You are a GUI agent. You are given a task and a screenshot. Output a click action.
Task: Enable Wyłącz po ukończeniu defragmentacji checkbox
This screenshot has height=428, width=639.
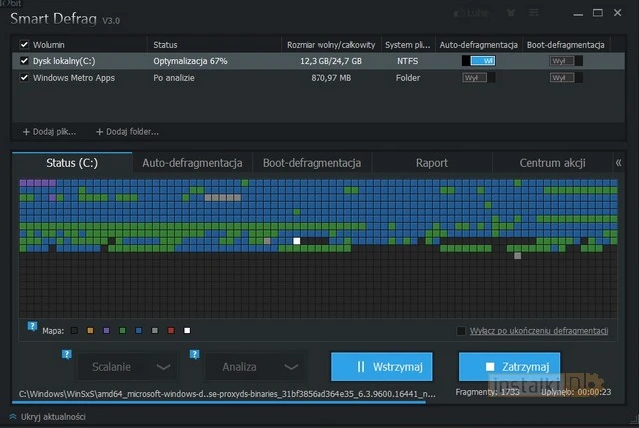click(x=461, y=331)
